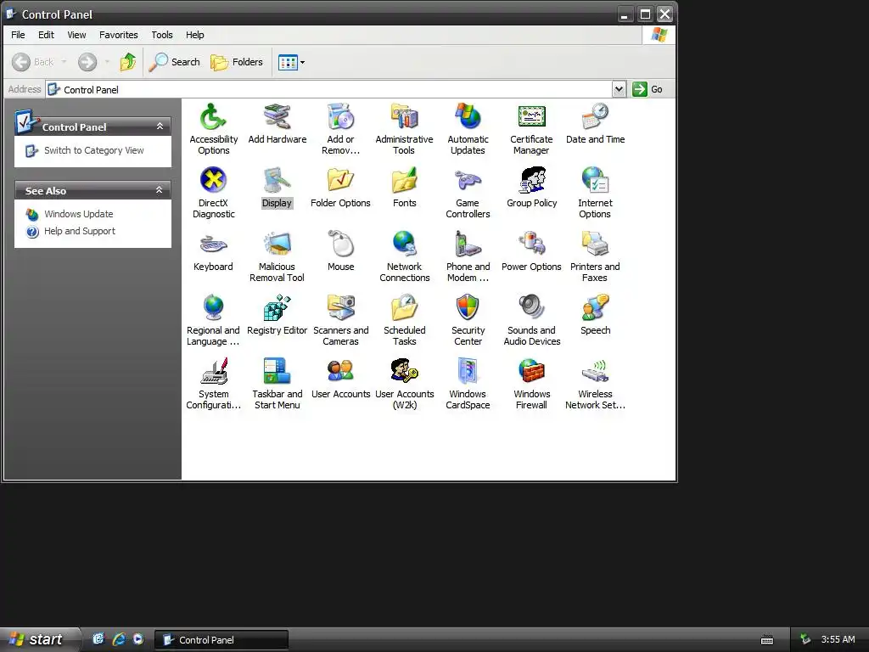Open the View menu

point(76,35)
